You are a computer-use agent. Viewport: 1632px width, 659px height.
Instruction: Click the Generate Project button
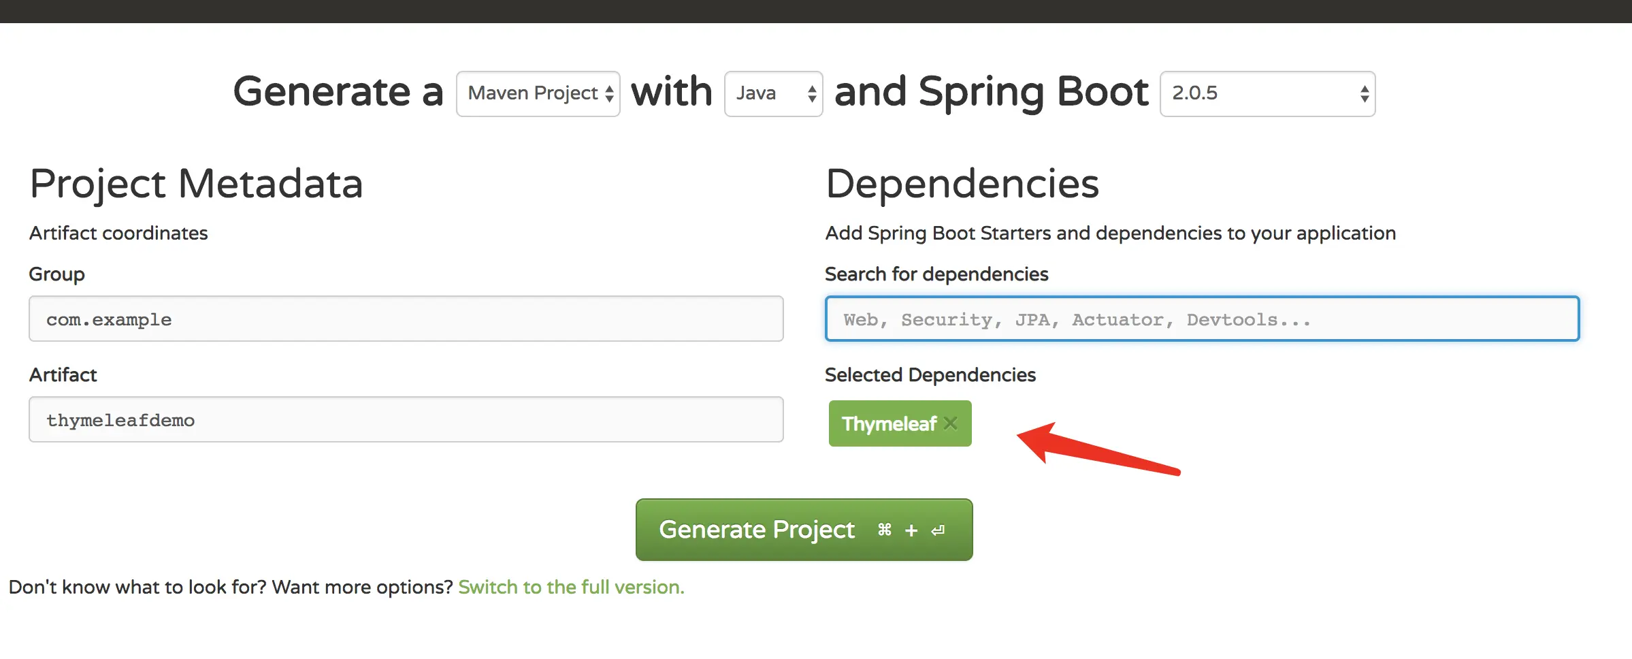tap(804, 530)
